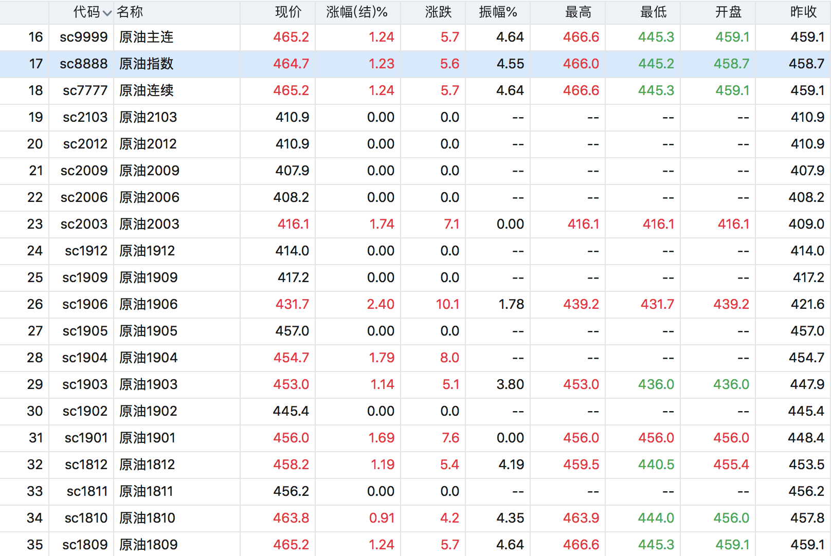The width and height of the screenshot is (831, 556).
Task: Open the sort chevron beside 代码 header
Action: 107,13
